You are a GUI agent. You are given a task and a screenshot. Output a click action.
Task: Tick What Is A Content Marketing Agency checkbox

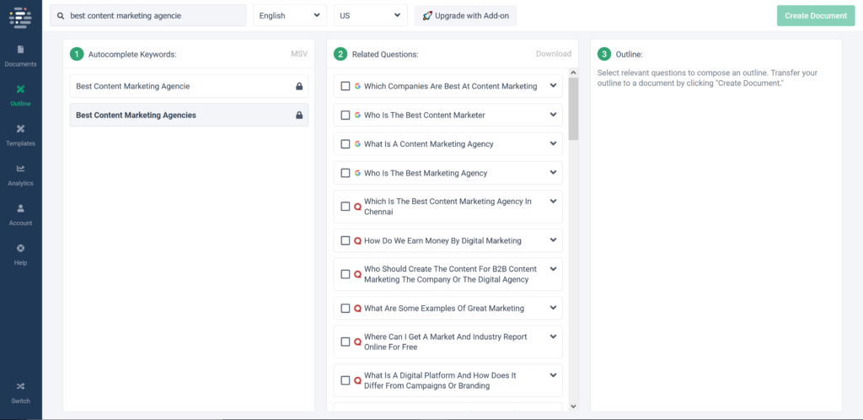tap(345, 143)
